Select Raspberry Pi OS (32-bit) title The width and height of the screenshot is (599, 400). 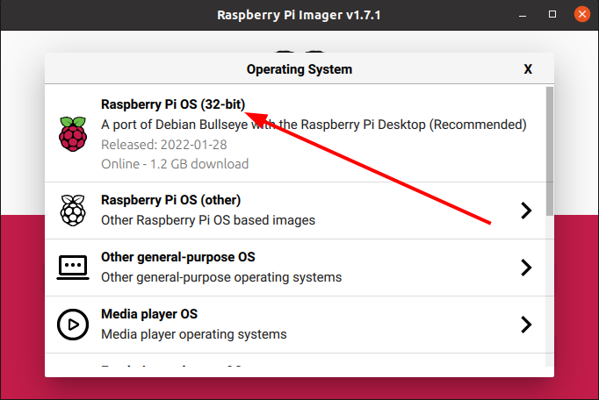point(173,104)
